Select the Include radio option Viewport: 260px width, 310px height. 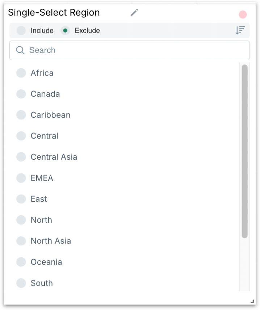(x=21, y=31)
